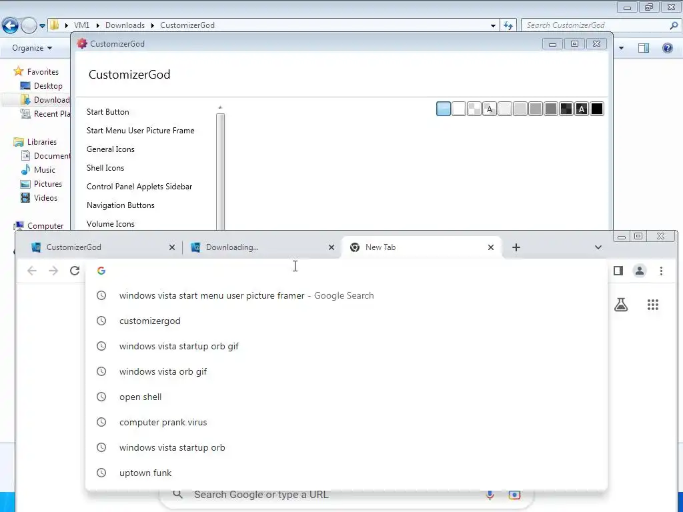Image resolution: width=683 pixels, height=512 pixels.
Task: Select suggestion windows vista startup orb gif
Action: click(x=346, y=346)
